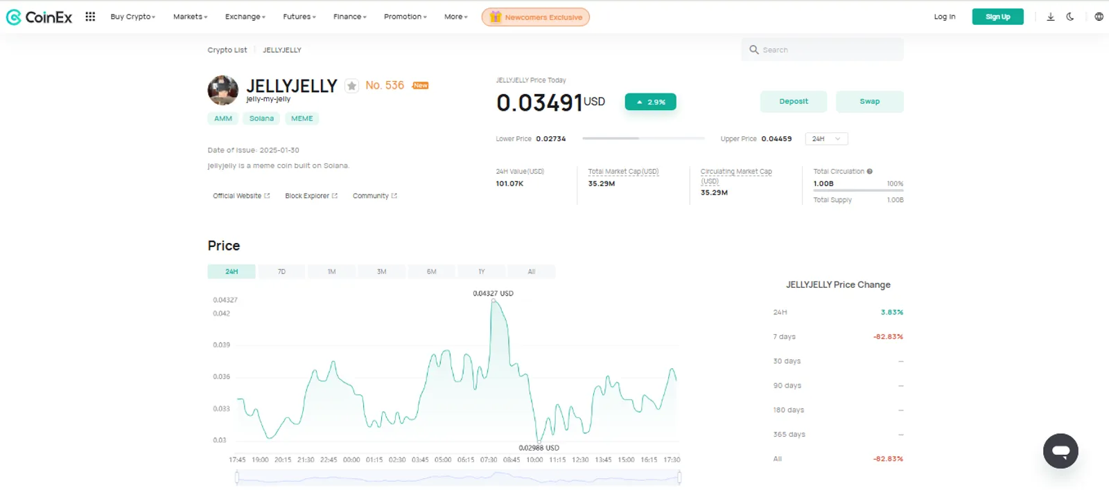Click into the Search field
Image resolution: width=1109 pixels, height=490 pixels.
point(822,50)
